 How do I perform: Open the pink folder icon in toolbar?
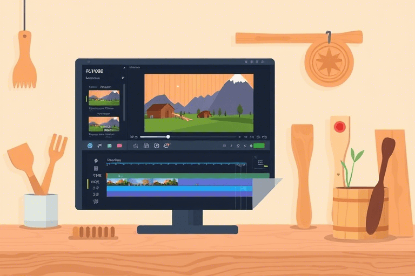tap(119, 146)
